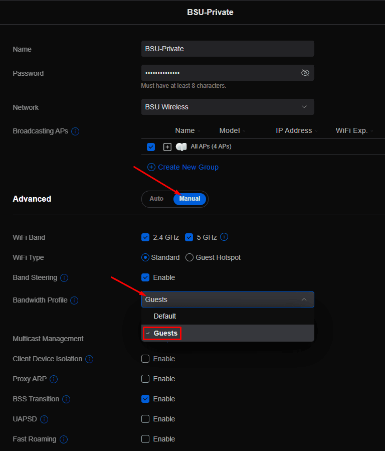Show Band Steering info tooltip icon

[x=64, y=278]
